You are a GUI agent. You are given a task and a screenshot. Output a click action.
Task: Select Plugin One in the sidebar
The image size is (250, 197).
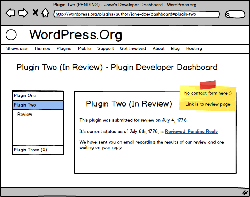click(38, 96)
